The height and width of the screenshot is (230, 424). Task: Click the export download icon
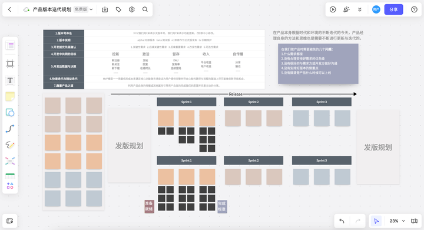tap(105, 9)
